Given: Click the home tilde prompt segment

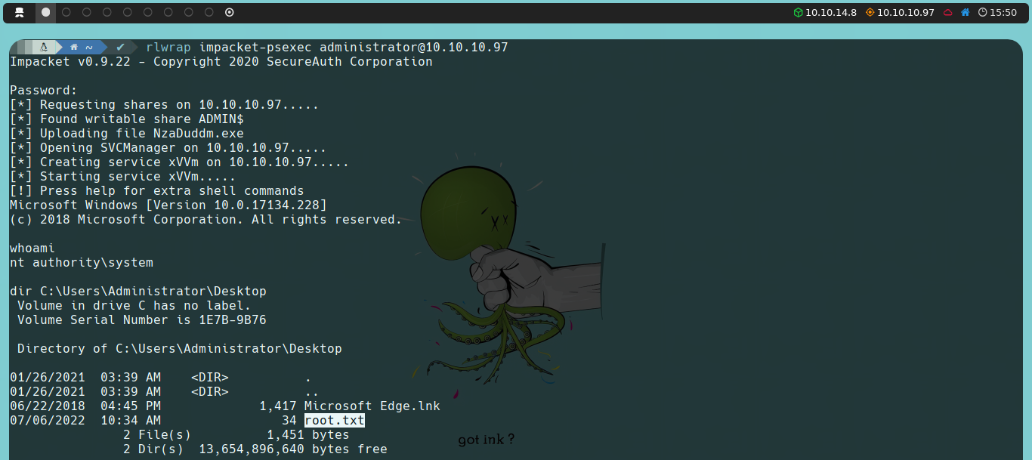Looking at the screenshot, I should 82,47.
